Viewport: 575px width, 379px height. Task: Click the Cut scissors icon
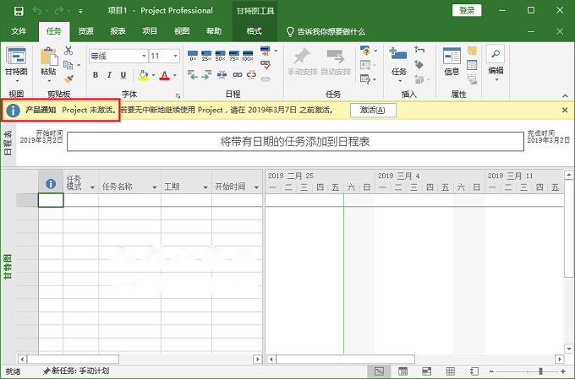(x=68, y=50)
